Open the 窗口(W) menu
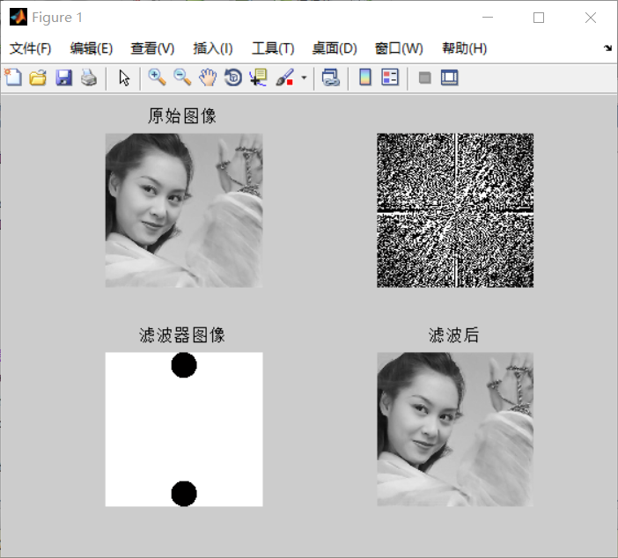 [x=399, y=48]
